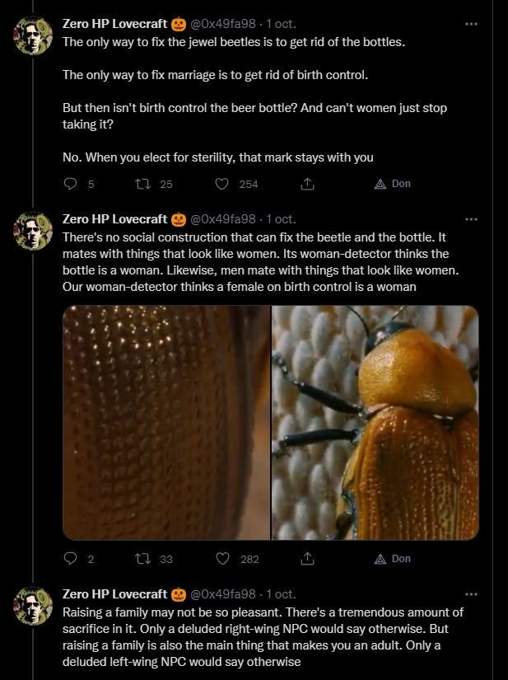Open more options on the beetle-image tweet
The width and height of the screenshot is (508, 680).
point(471,219)
